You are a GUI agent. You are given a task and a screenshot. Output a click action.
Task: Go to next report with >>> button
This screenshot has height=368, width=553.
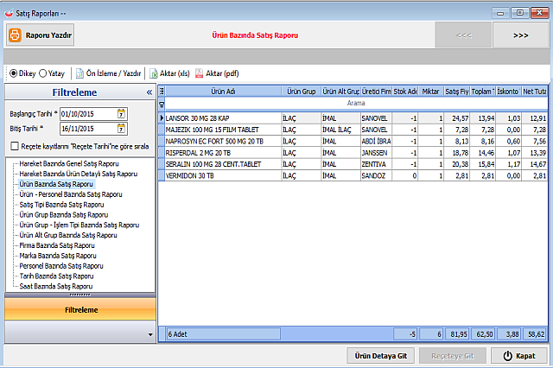[x=520, y=36]
